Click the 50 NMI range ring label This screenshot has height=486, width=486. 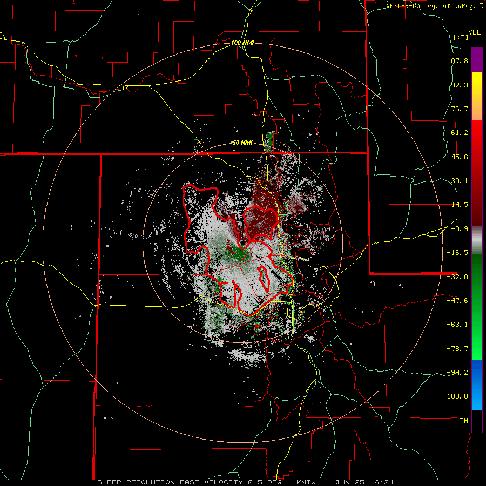click(242, 143)
